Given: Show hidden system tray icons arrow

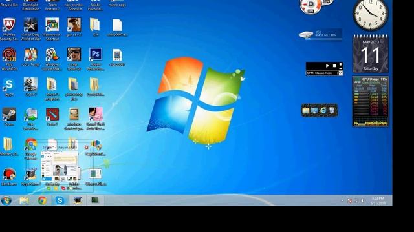Looking at the screenshot, I should pyautogui.click(x=342, y=200).
